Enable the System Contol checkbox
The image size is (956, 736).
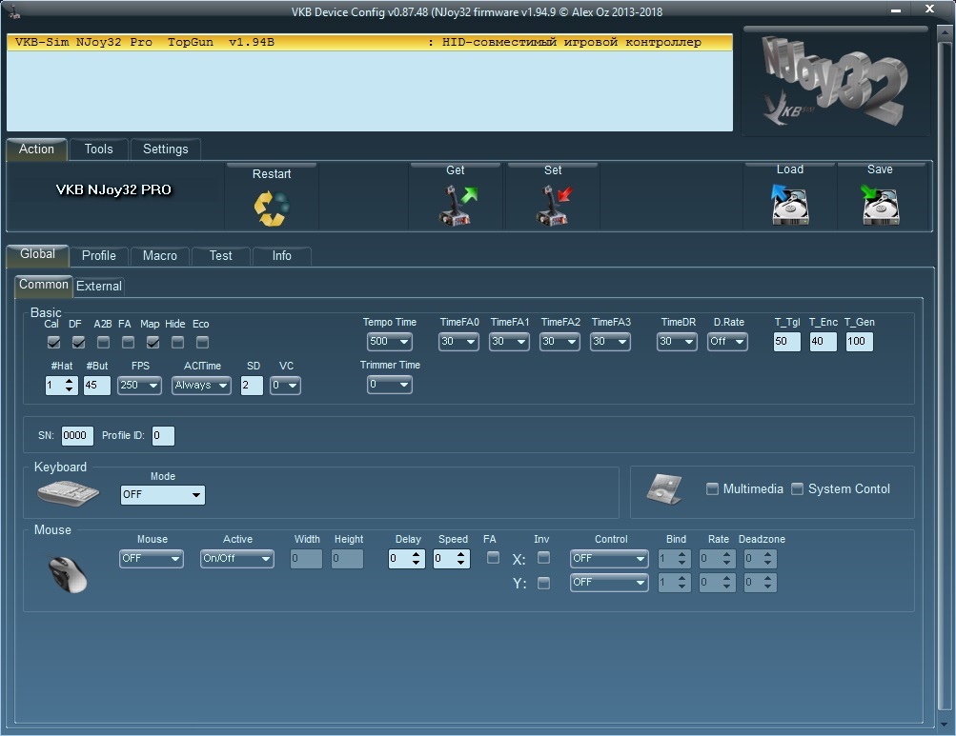coord(798,488)
